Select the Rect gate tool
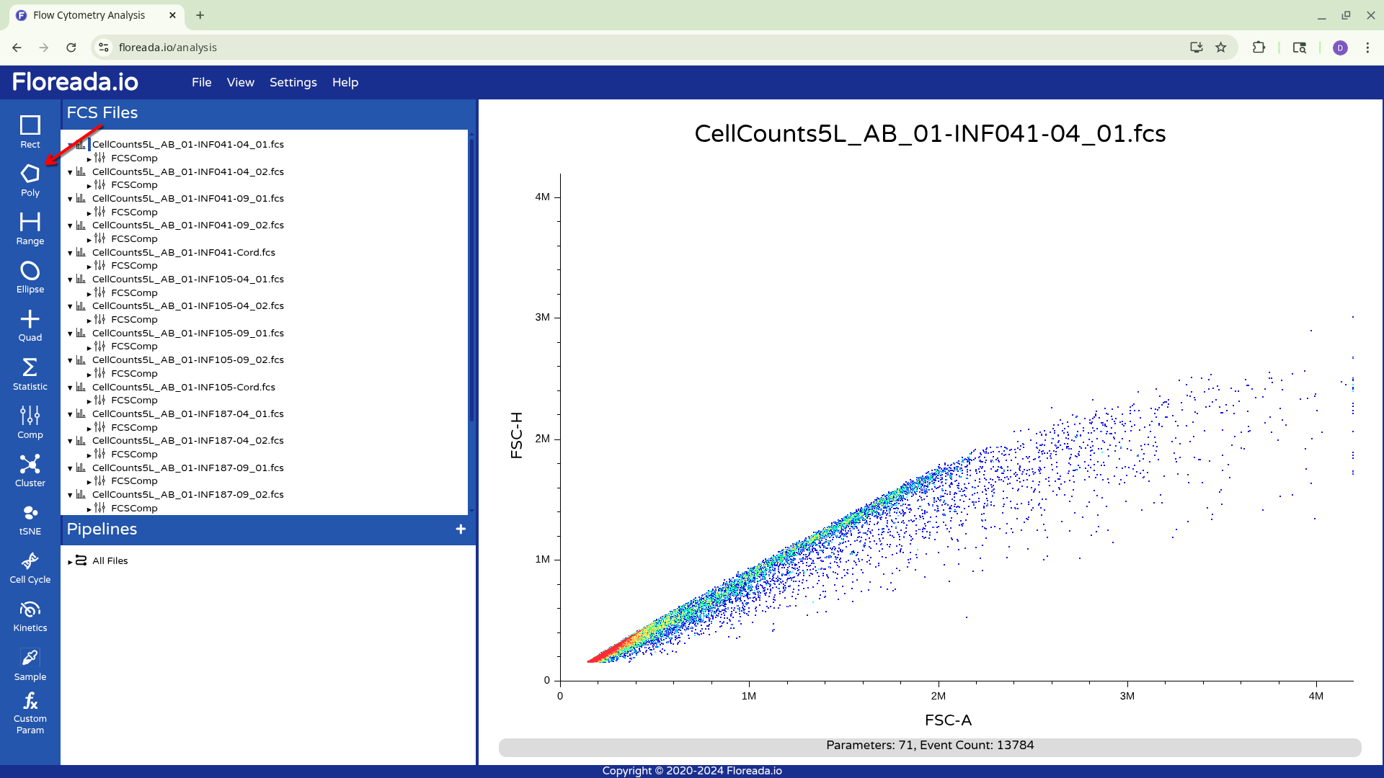The width and height of the screenshot is (1384, 778). [30, 132]
